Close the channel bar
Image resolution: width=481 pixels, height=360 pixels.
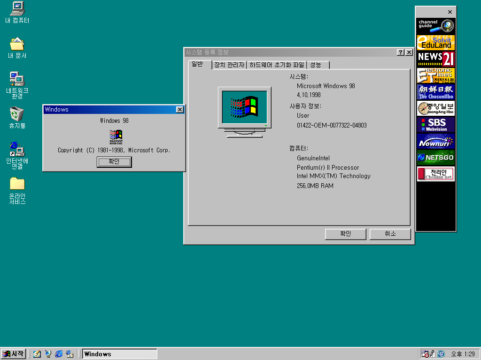[x=450, y=12]
